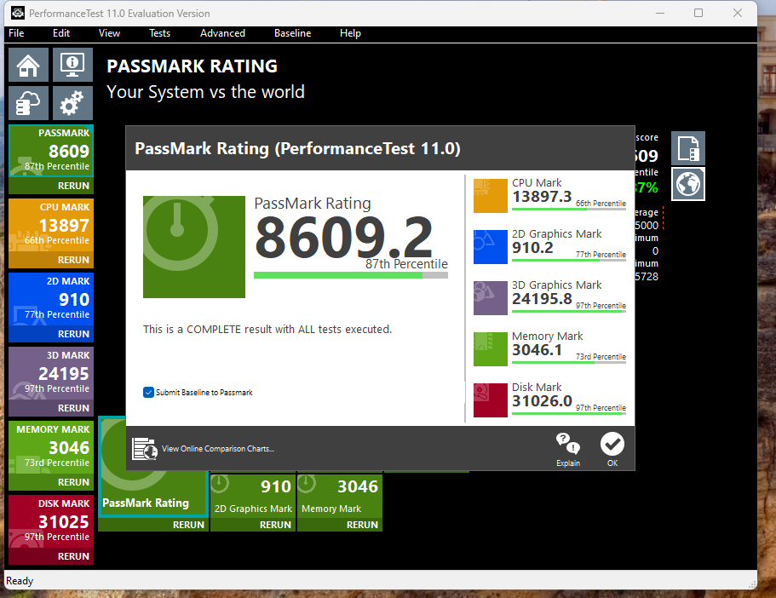Open the Baseline menu
This screenshot has height=598, width=776.
click(292, 33)
